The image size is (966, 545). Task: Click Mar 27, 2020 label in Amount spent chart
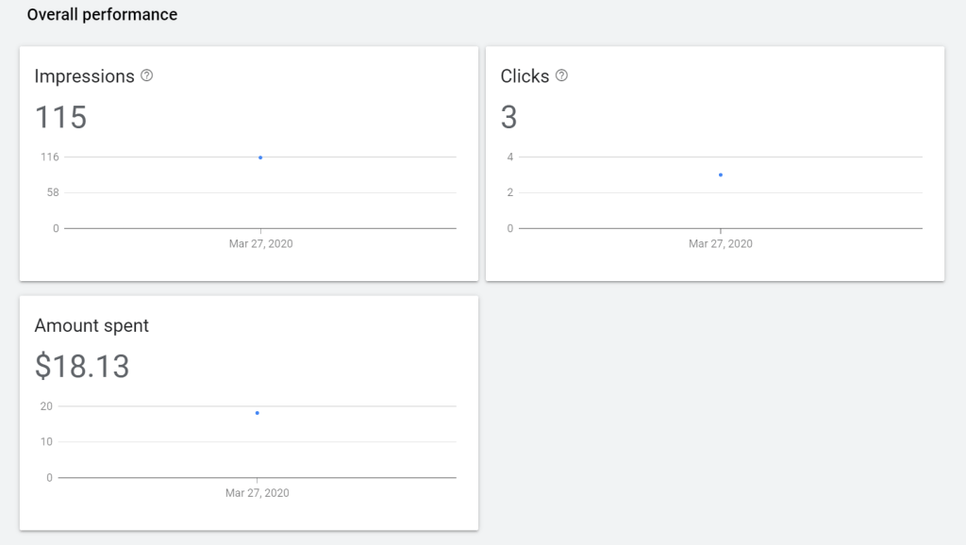pos(257,492)
